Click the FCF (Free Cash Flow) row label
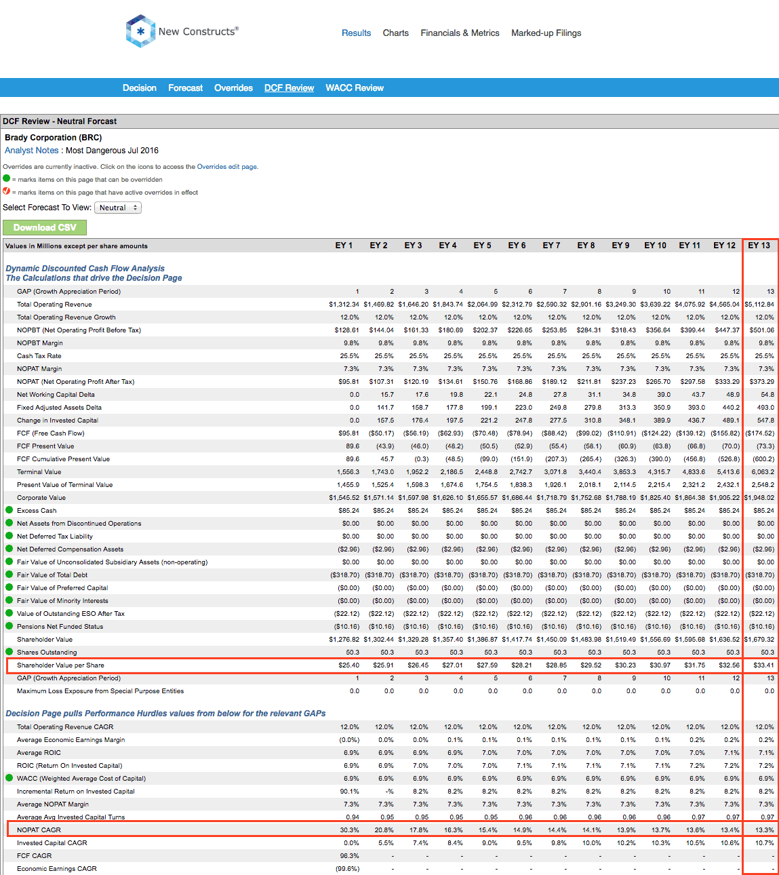The width and height of the screenshot is (779, 875). 51,433
